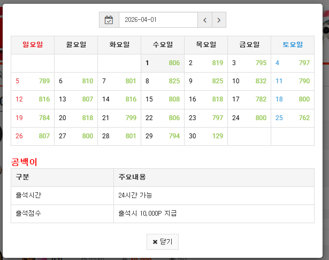Click the calendar icon beside the date
329x260 pixels.
tap(109, 20)
